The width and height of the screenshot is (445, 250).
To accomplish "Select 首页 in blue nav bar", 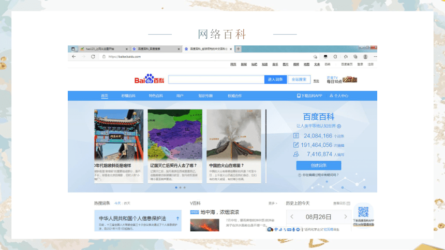I will 105,96.
